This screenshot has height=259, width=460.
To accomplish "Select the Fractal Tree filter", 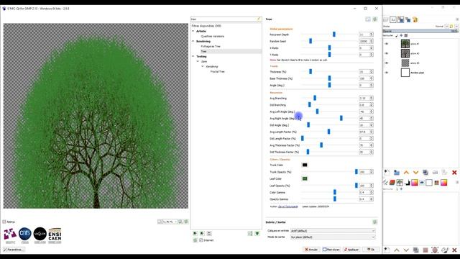I will 217,72.
